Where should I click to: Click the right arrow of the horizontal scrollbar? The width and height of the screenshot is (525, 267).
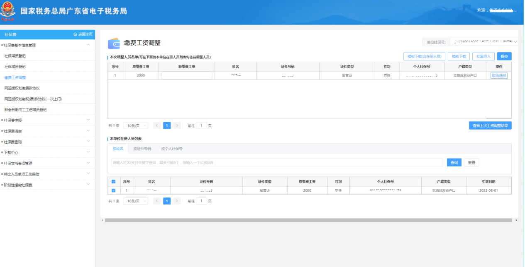[516, 220]
